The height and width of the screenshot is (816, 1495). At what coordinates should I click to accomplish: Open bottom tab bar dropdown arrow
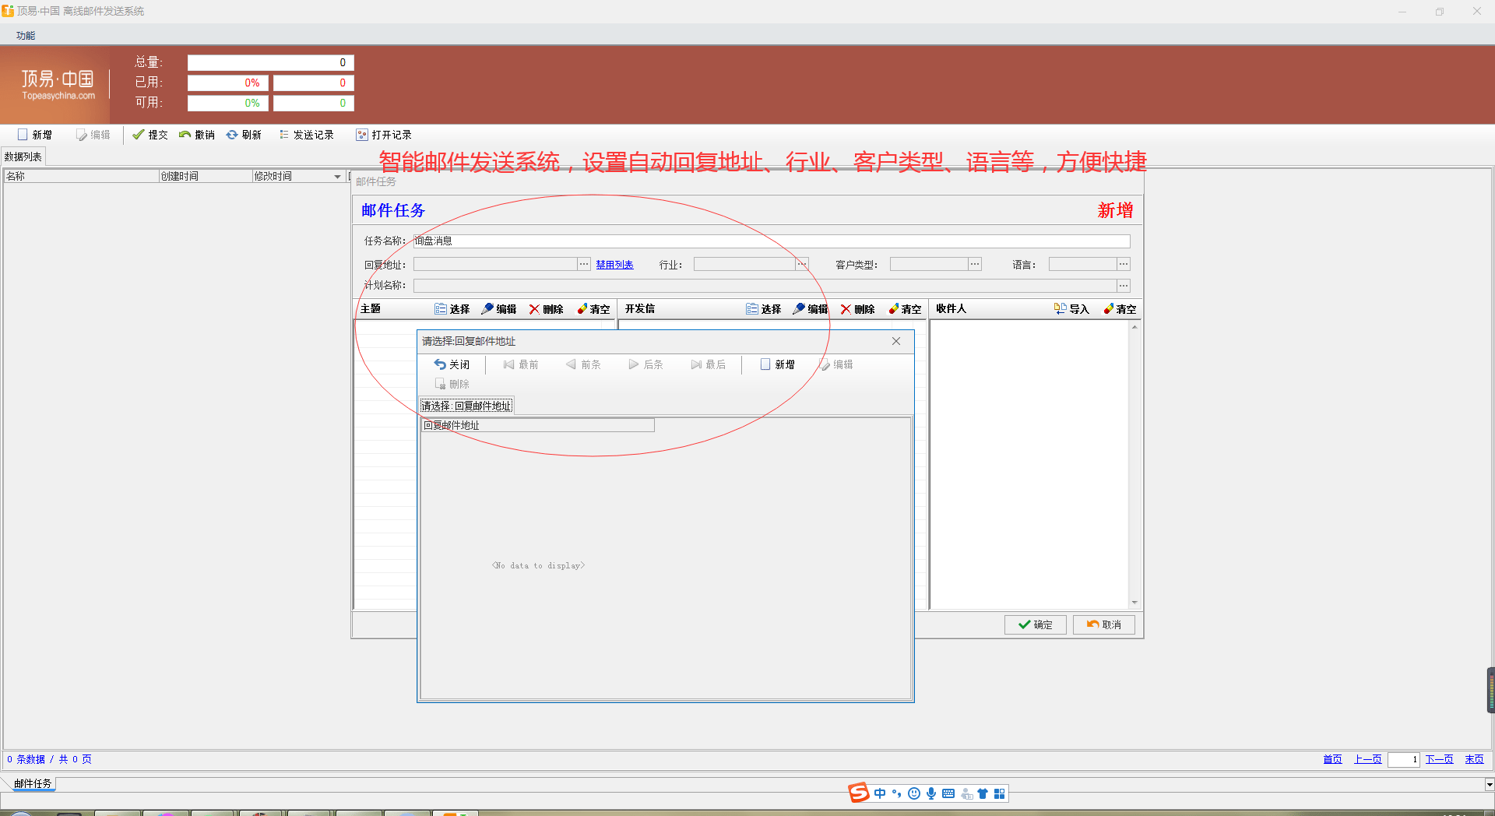pyautogui.click(x=1489, y=784)
